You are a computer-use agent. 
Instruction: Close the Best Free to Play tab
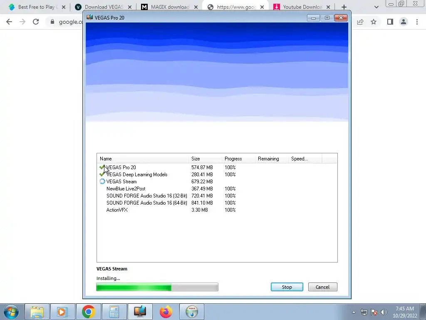click(64, 7)
